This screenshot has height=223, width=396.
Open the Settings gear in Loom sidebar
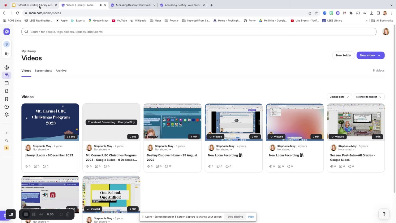pos(6,115)
